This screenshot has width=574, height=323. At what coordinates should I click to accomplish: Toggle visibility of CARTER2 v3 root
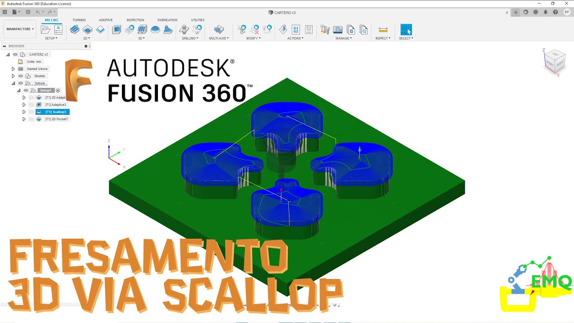(15, 54)
